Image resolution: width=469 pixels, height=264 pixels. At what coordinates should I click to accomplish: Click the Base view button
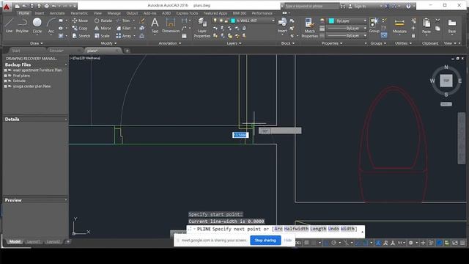pos(452,26)
